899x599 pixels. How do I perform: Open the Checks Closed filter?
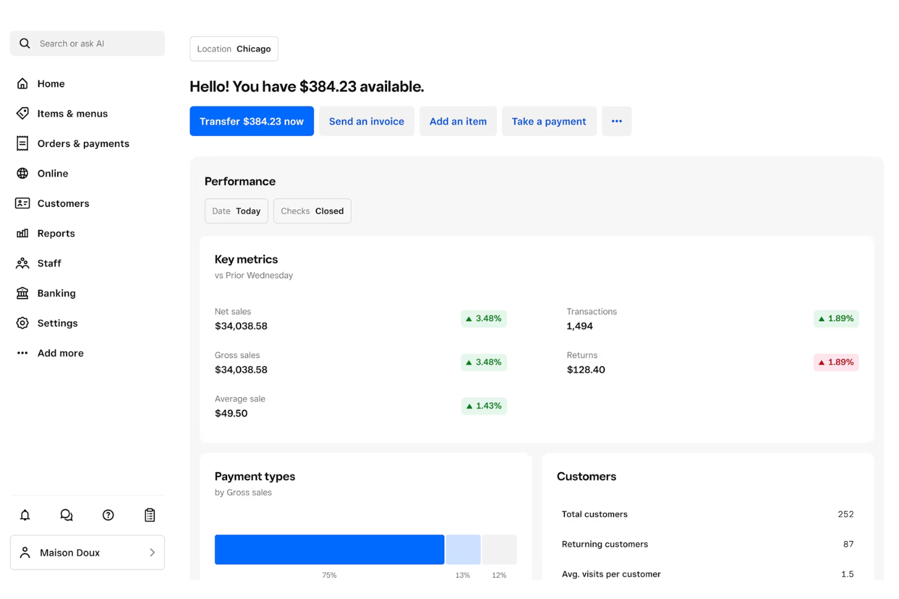(x=312, y=211)
